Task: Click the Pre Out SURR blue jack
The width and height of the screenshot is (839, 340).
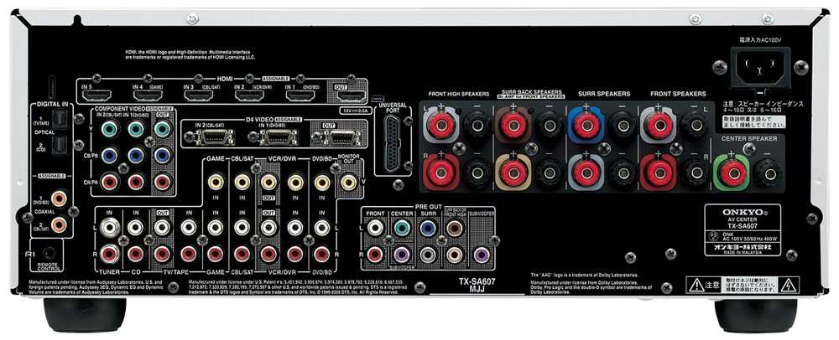Action: tap(428, 229)
